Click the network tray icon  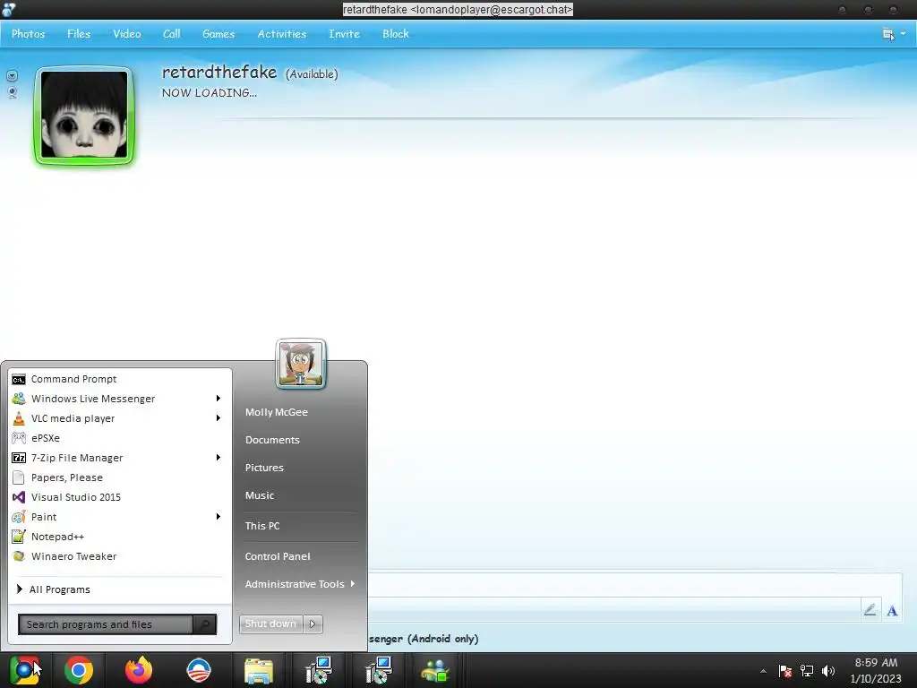click(807, 671)
